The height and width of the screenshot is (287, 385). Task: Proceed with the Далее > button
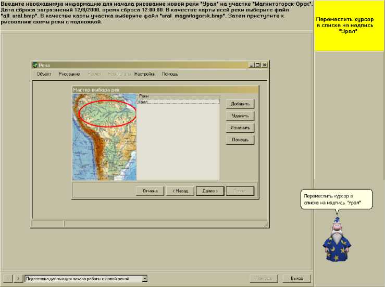[210, 191]
